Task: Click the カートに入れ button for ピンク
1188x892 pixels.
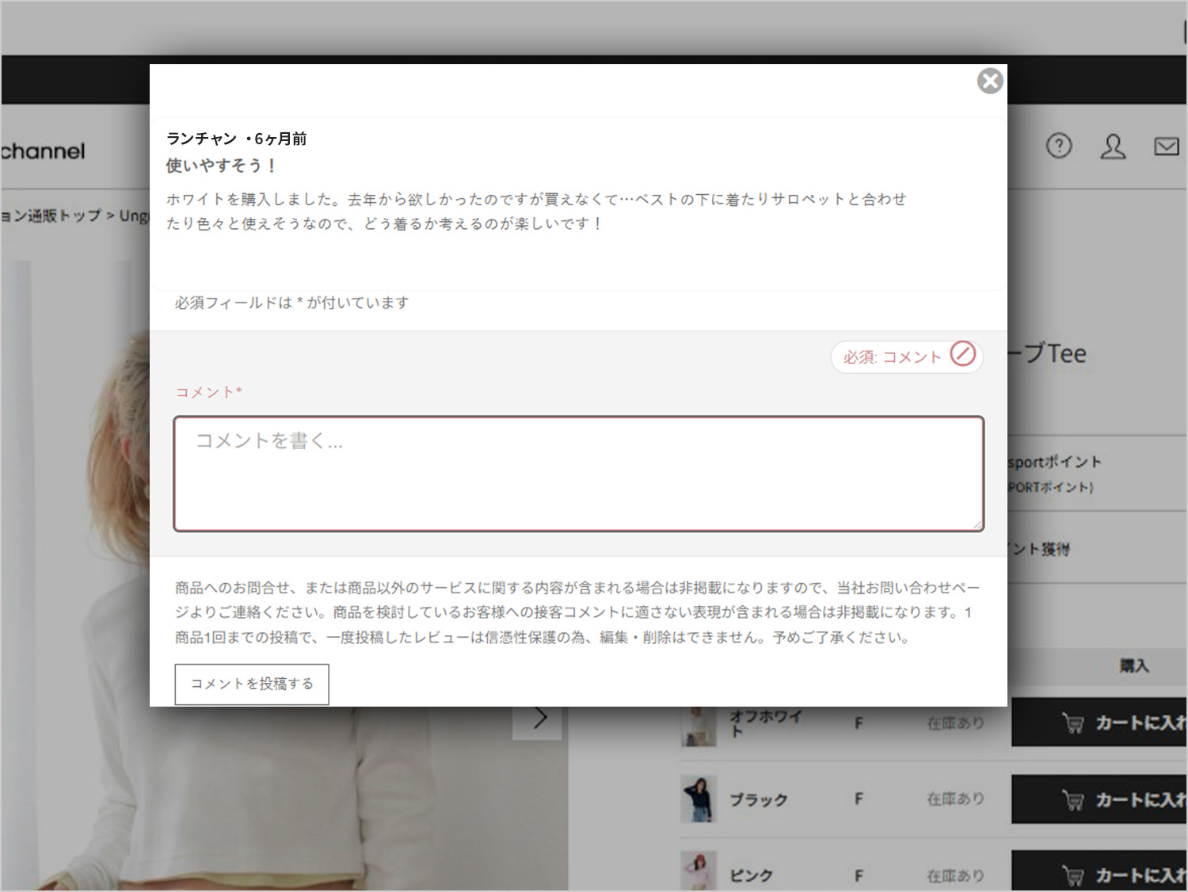Action: click(x=1125, y=875)
